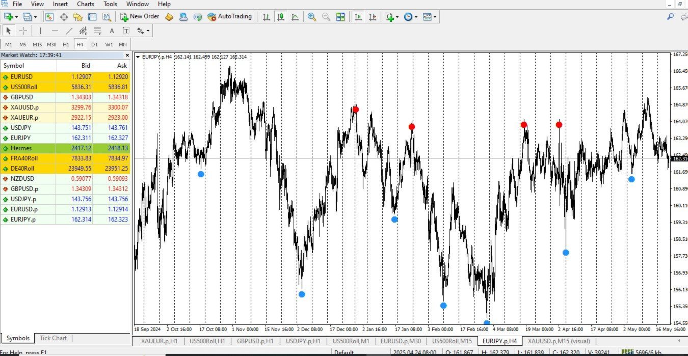Screen dimensions: 688x356
Task: Switch to the XAUUSD.p,M15 (visual) chart tab
Action: click(x=559, y=341)
